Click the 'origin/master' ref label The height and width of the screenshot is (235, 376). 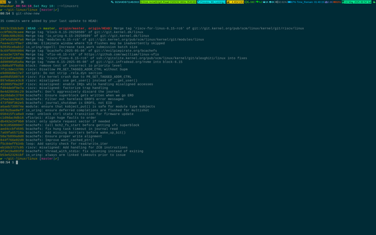[71, 29]
